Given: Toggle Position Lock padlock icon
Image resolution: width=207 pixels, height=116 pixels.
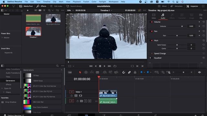Looking at the screenshot, I should 135,72.
